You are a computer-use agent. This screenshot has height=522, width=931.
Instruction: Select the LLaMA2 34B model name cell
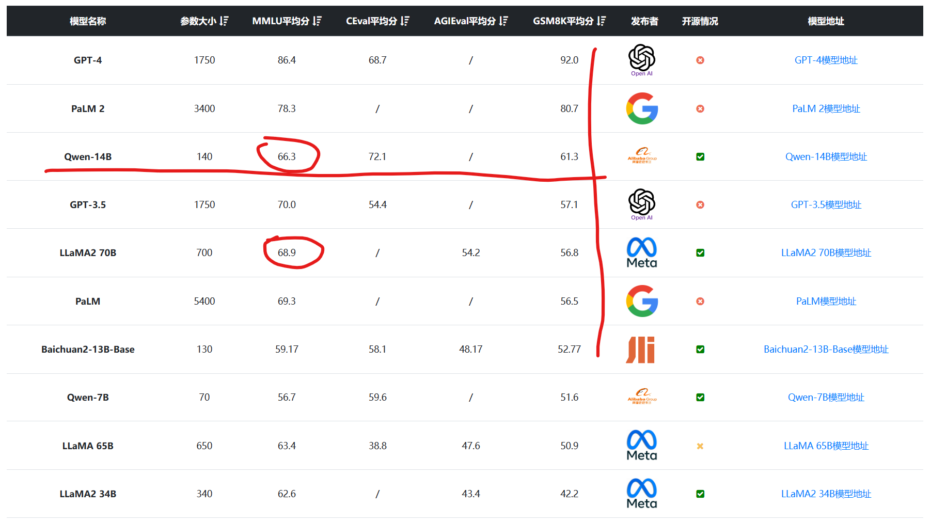click(88, 494)
